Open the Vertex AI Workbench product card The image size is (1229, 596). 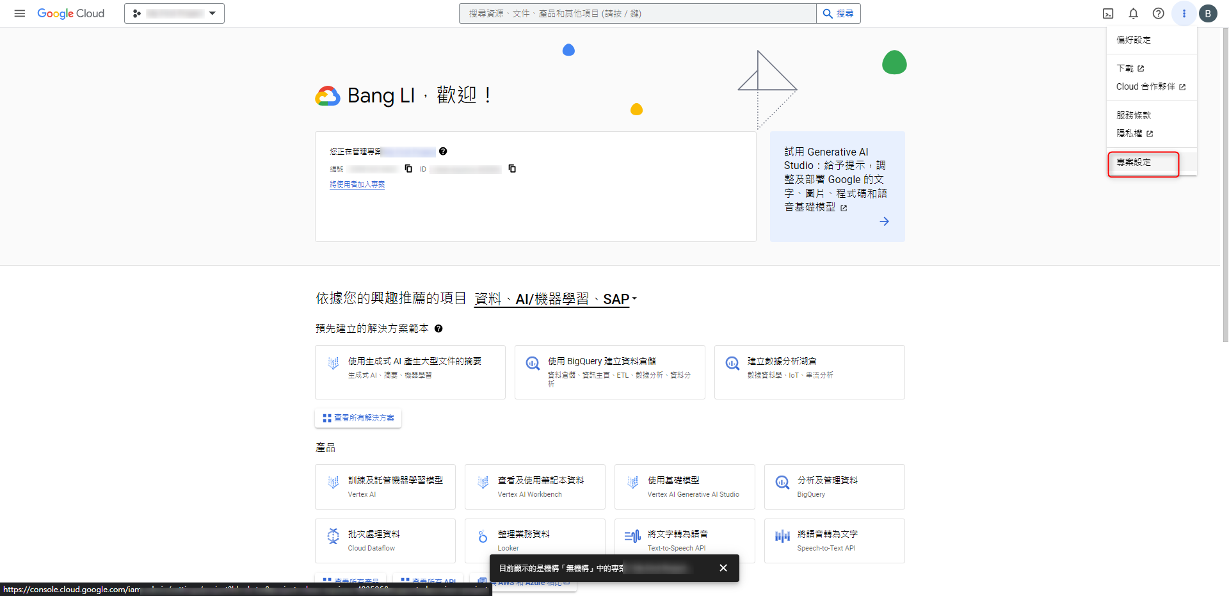pyautogui.click(x=535, y=487)
